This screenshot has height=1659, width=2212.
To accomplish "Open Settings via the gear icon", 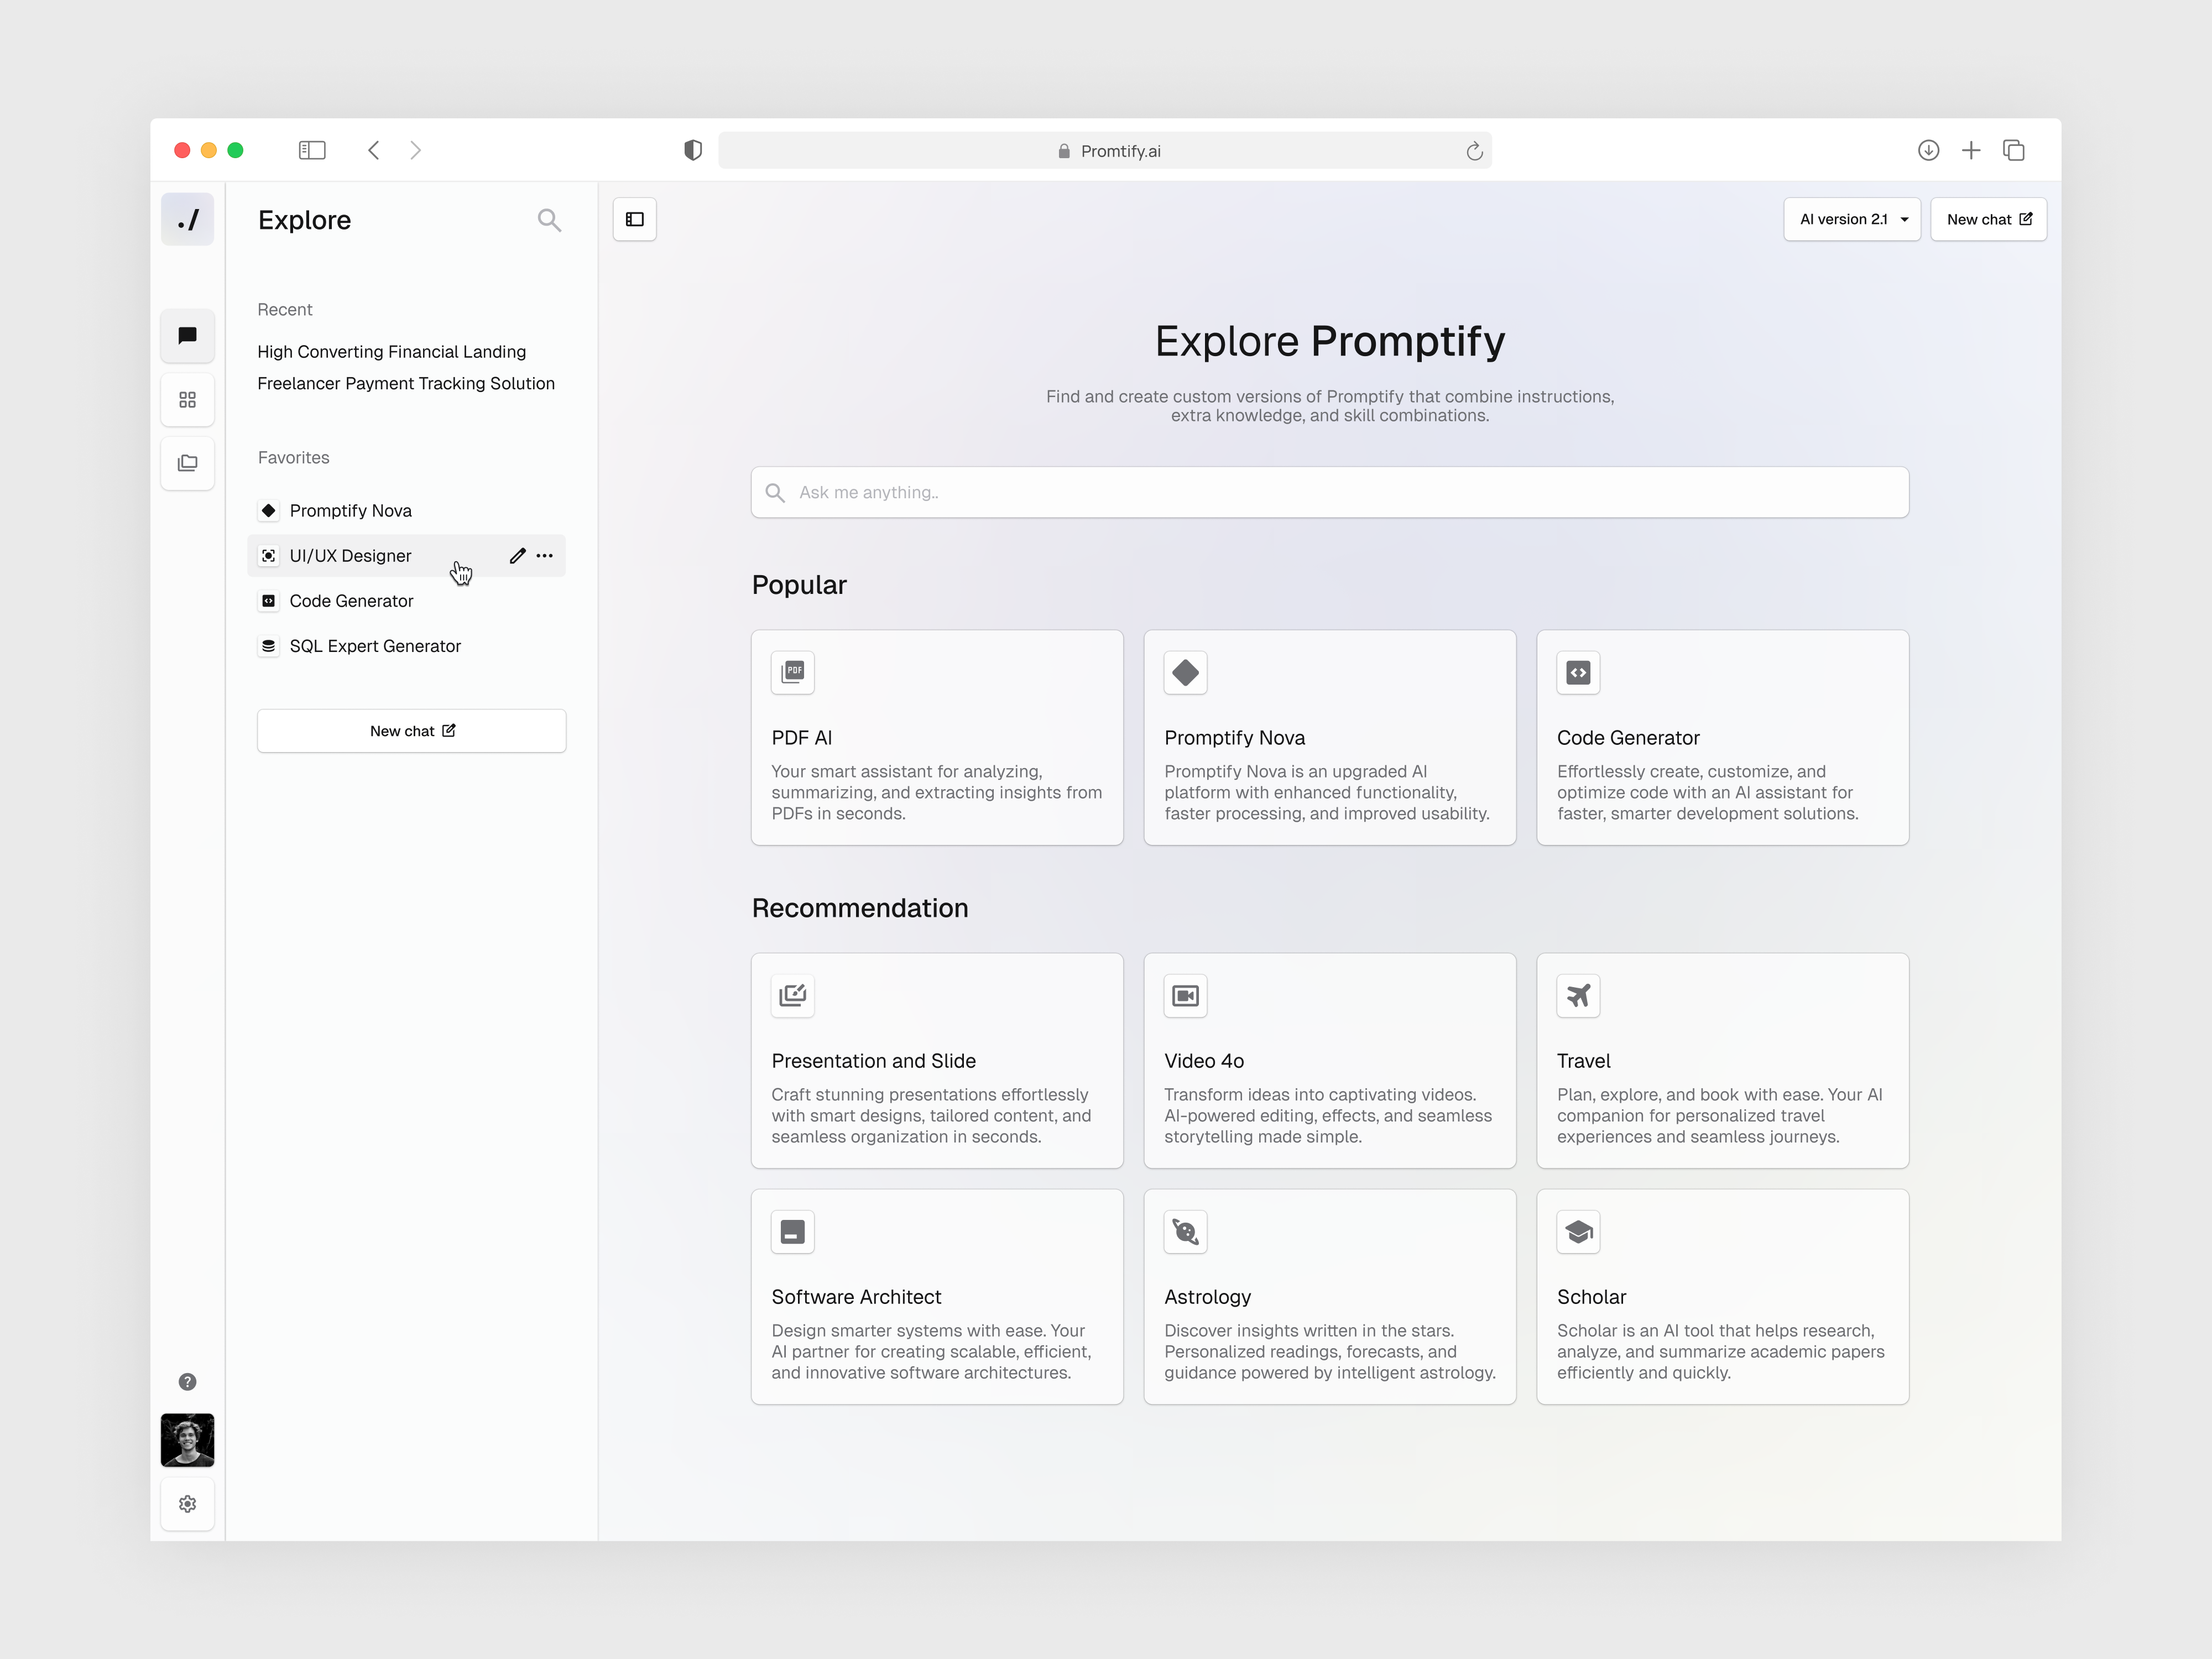I will [187, 1504].
